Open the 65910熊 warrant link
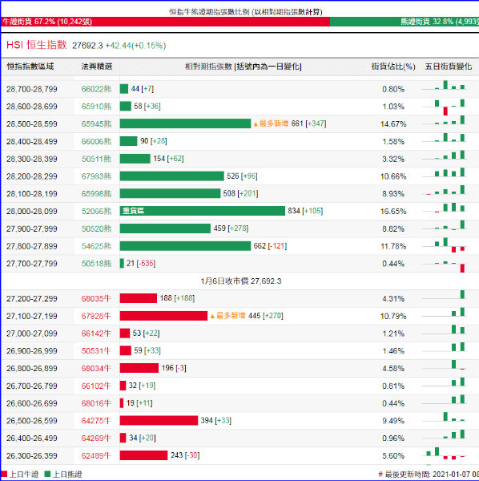Screen dimensions: 479x481 (96, 107)
